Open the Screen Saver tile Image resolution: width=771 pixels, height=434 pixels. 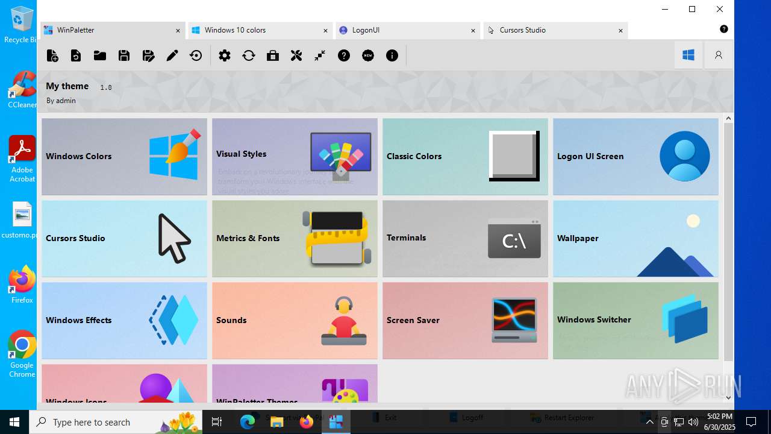[x=465, y=321]
